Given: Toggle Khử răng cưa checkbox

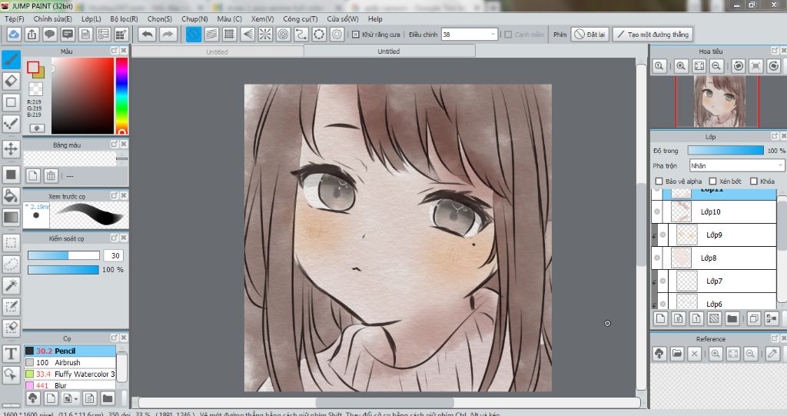Looking at the screenshot, I should click(x=355, y=35).
